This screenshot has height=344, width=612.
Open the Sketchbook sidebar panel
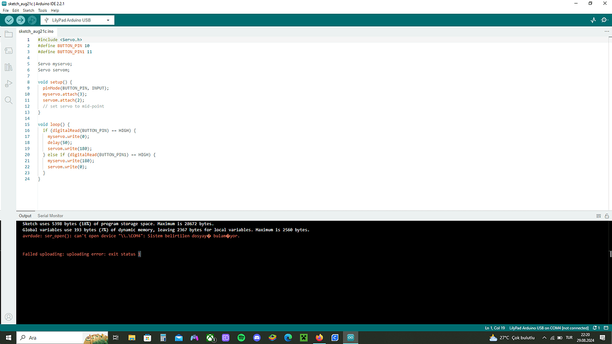(8, 34)
